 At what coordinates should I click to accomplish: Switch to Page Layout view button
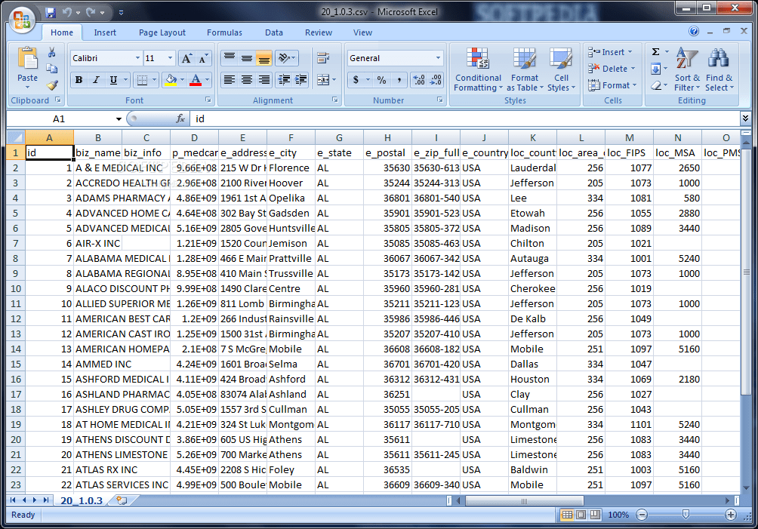(x=581, y=515)
